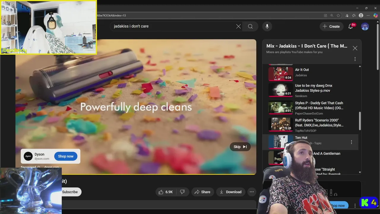This screenshot has height=214, width=380.
Task: Click the TopNoTchVSOP channel name
Action: click(305, 130)
